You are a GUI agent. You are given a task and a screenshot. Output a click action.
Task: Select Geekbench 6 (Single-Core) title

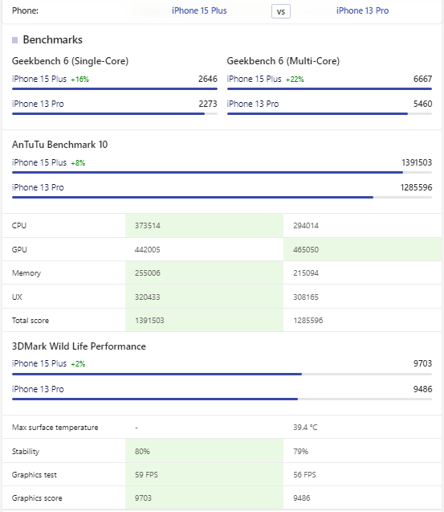pos(70,61)
